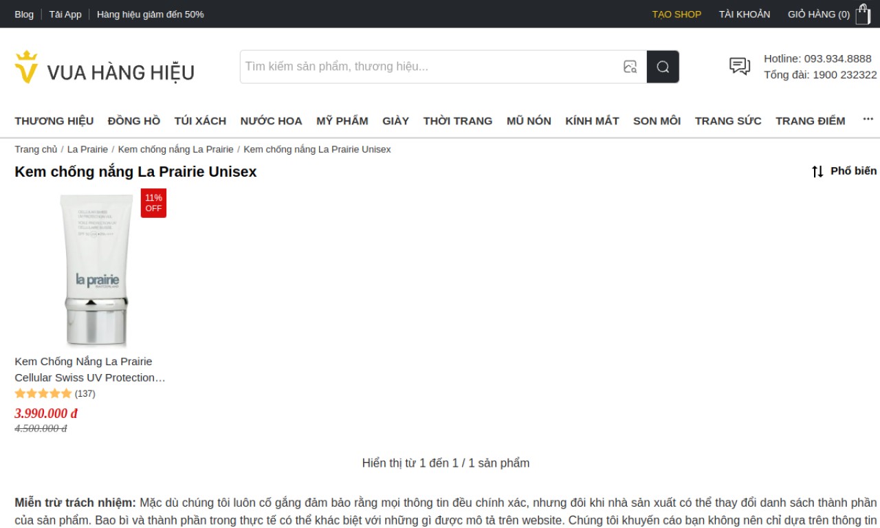Open the GIÀY menu

click(x=396, y=121)
